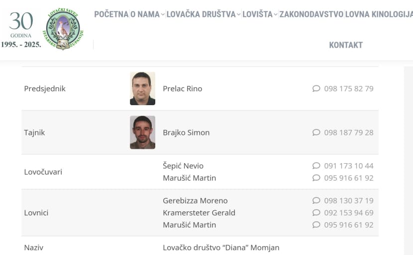Image resolution: width=413 pixels, height=255 pixels.
Task: Click chat icon beside Kramersteter Gerald's number
Action: click(x=316, y=213)
